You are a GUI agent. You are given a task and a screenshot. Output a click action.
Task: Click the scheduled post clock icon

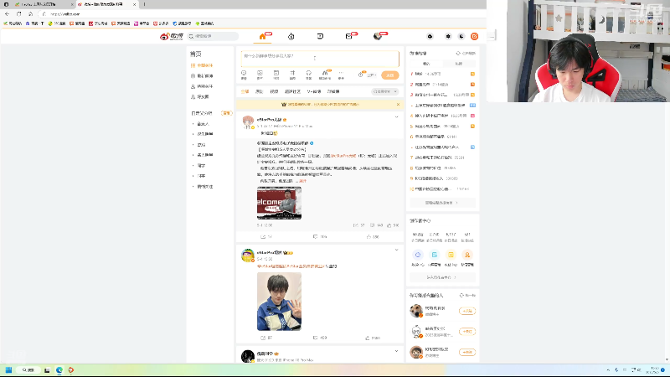(x=361, y=75)
